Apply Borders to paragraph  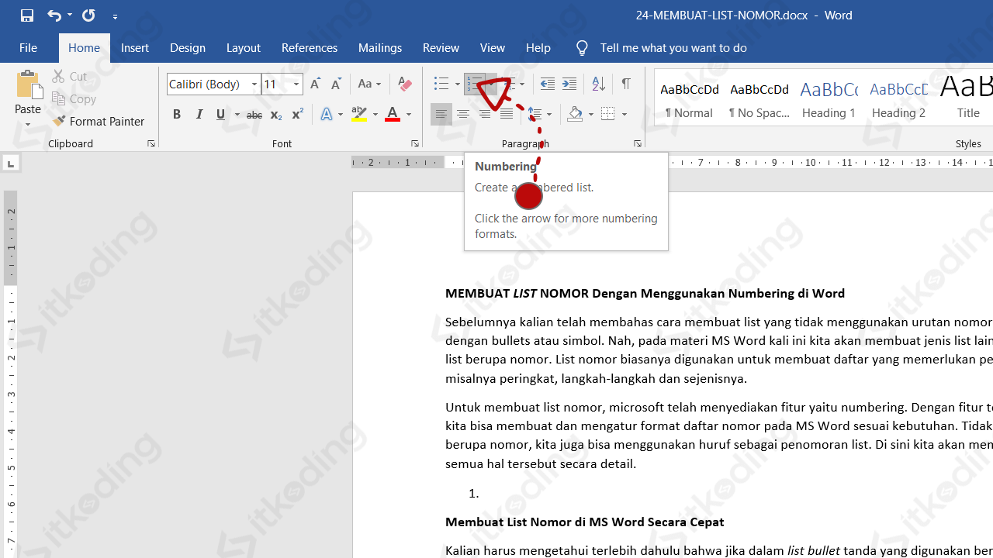click(608, 114)
